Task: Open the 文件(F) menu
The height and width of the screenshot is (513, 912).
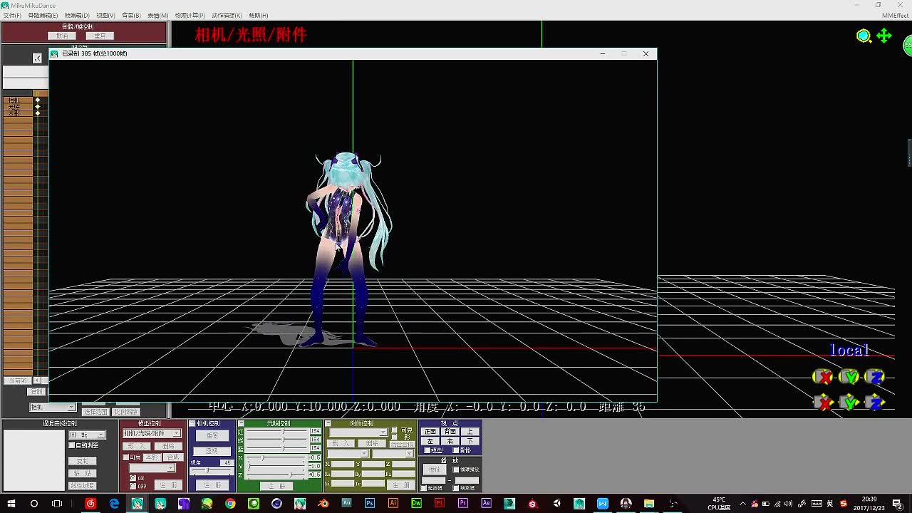Action: 12,15
